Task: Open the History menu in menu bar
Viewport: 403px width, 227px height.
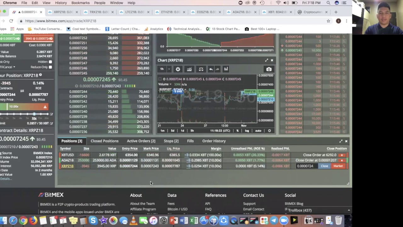Action: [x=61, y=3]
